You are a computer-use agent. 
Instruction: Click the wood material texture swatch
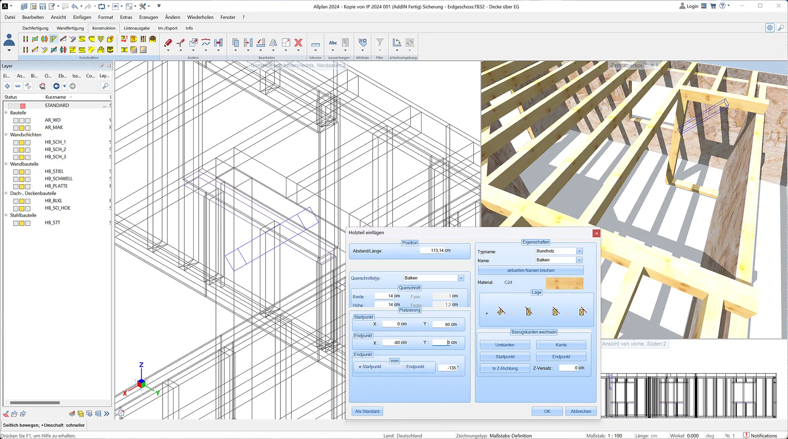coord(564,283)
